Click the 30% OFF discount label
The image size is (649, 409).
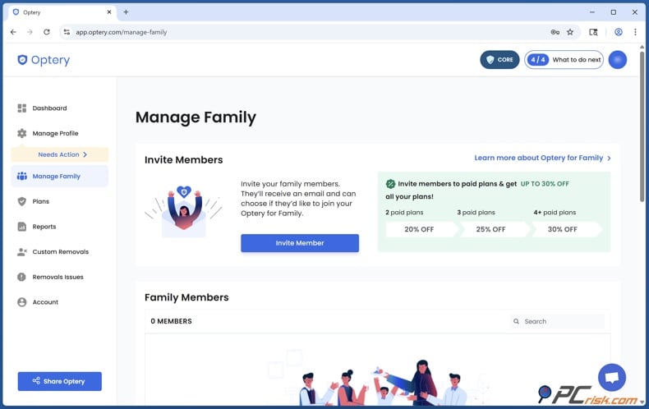(563, 229)
